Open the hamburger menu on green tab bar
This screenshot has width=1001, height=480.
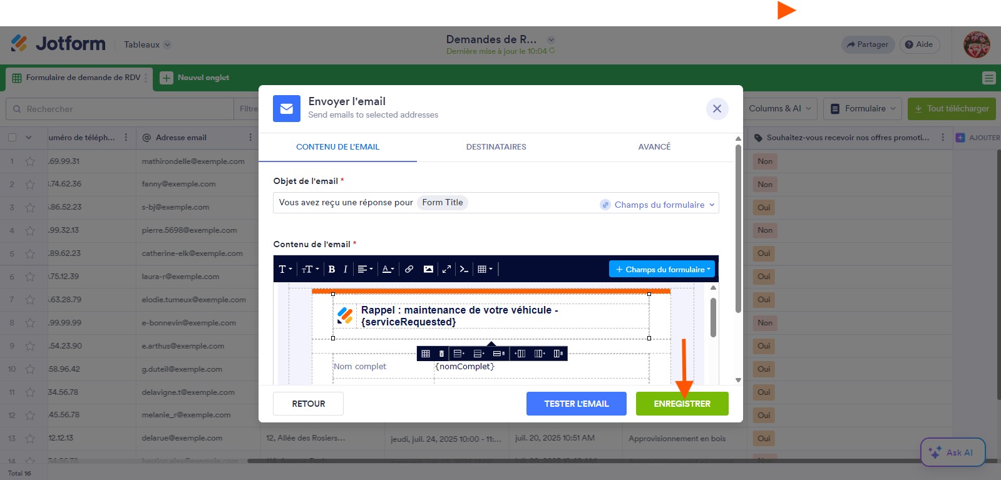click(989, 78)
